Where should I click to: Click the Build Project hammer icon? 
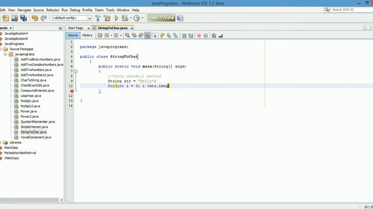(x=98, y=18)
